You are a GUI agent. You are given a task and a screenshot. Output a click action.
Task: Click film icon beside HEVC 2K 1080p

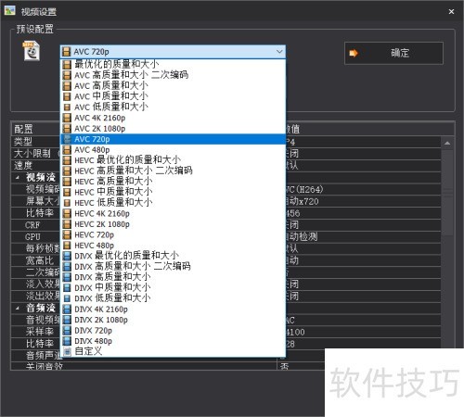click(x=67, y=224)
